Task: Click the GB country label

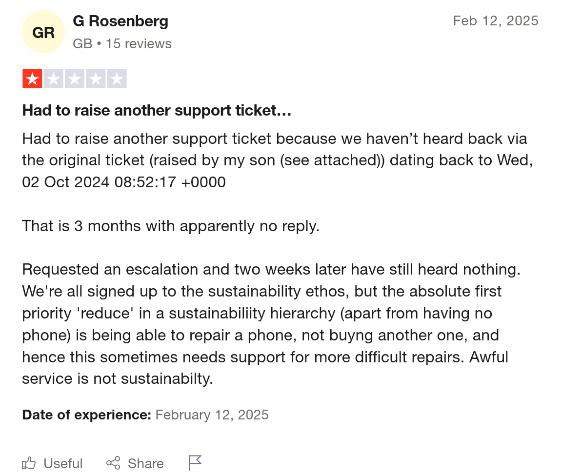Action: [82, 44]
